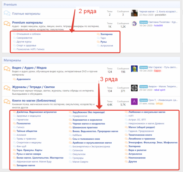Image resolution: width=183 pixels, height=172 pixels.
Task: Click the Платные материалы forum bubble icon
Action: coord(7,13)
